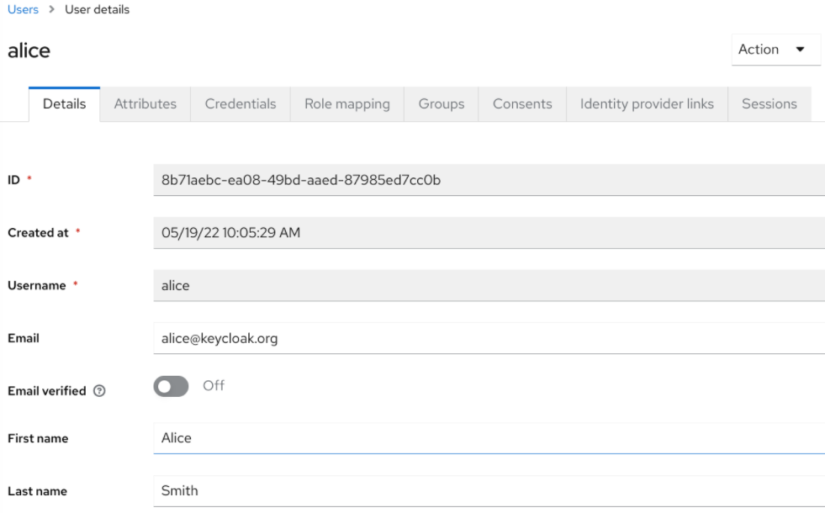Switch to the Sessions tab
The width and height of the screenshot is (825, 513).
point(769,104)
